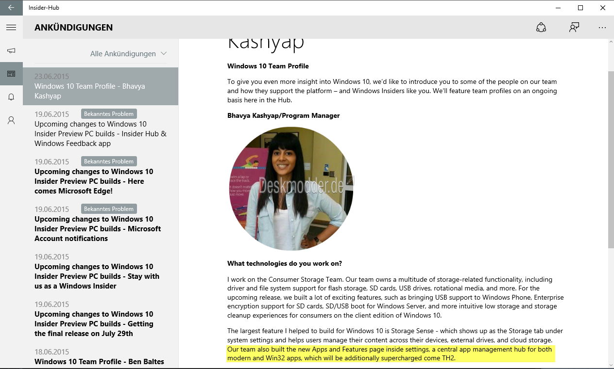The height and width of the screenshot is (369, 614).
Task: Click the scrollbar up arrow
Action: (611, 43)
